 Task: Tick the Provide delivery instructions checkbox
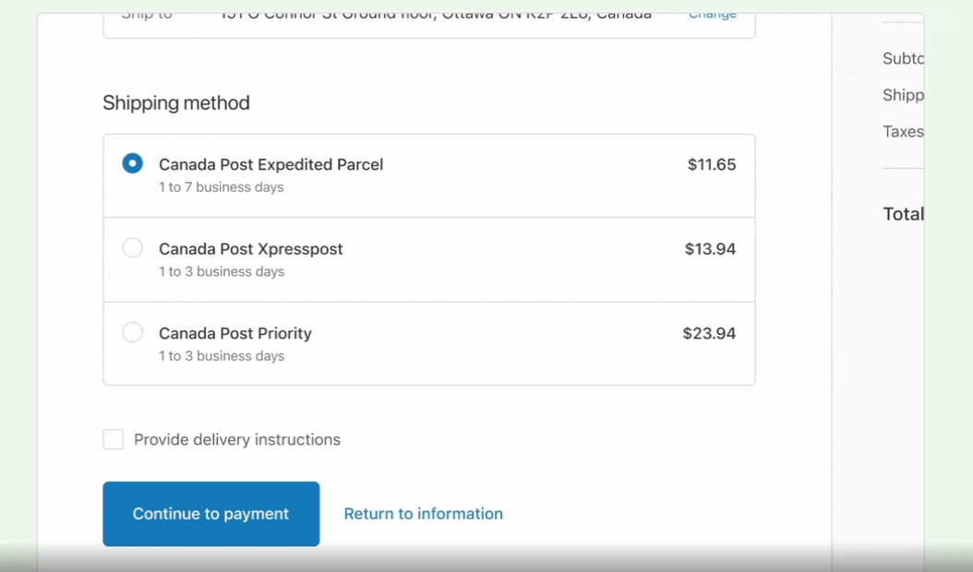(x=113, y=439)
